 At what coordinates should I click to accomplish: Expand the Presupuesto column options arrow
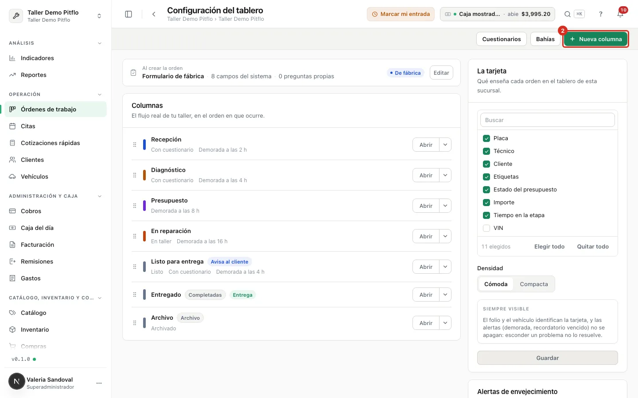(445, 206)
